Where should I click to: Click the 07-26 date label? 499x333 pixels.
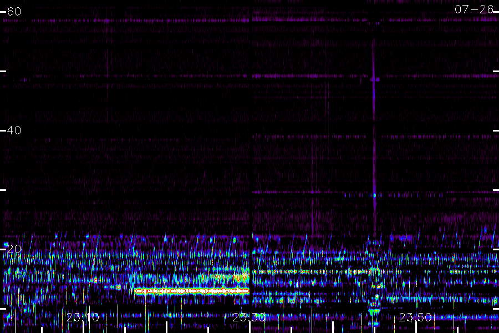(474, 9)
